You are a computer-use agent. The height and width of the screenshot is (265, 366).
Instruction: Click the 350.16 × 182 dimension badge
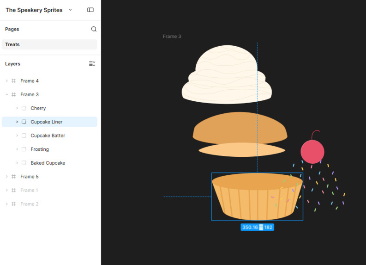[257, 227]
